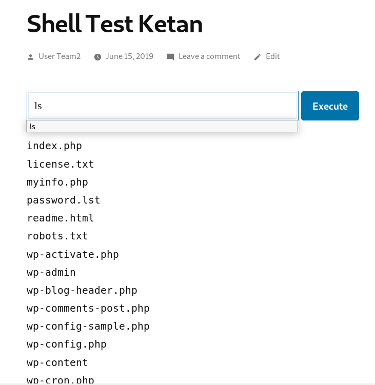Click the index.php output line
The width and height of the screenshot is (375, 385).
[x=54, y=146]
